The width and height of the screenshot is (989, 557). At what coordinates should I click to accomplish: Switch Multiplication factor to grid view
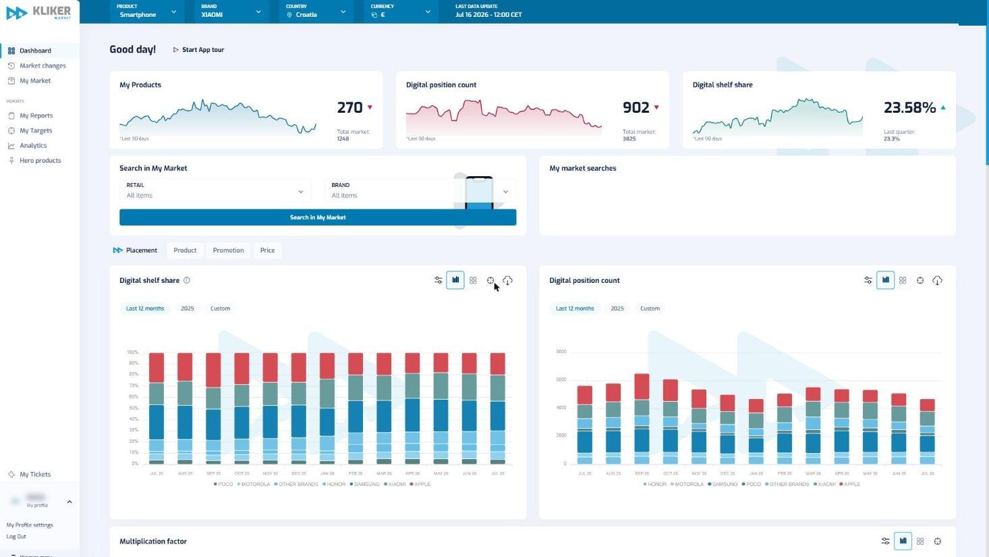click(x=920, y=541)
